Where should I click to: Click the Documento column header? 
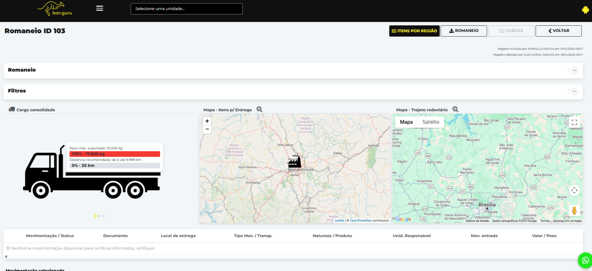coord(115,236)
